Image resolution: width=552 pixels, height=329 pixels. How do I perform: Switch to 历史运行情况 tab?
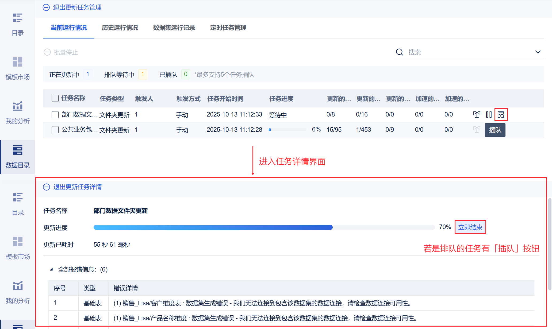tap(120, 28)
